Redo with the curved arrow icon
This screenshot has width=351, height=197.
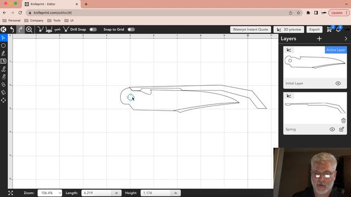point(20,30)
